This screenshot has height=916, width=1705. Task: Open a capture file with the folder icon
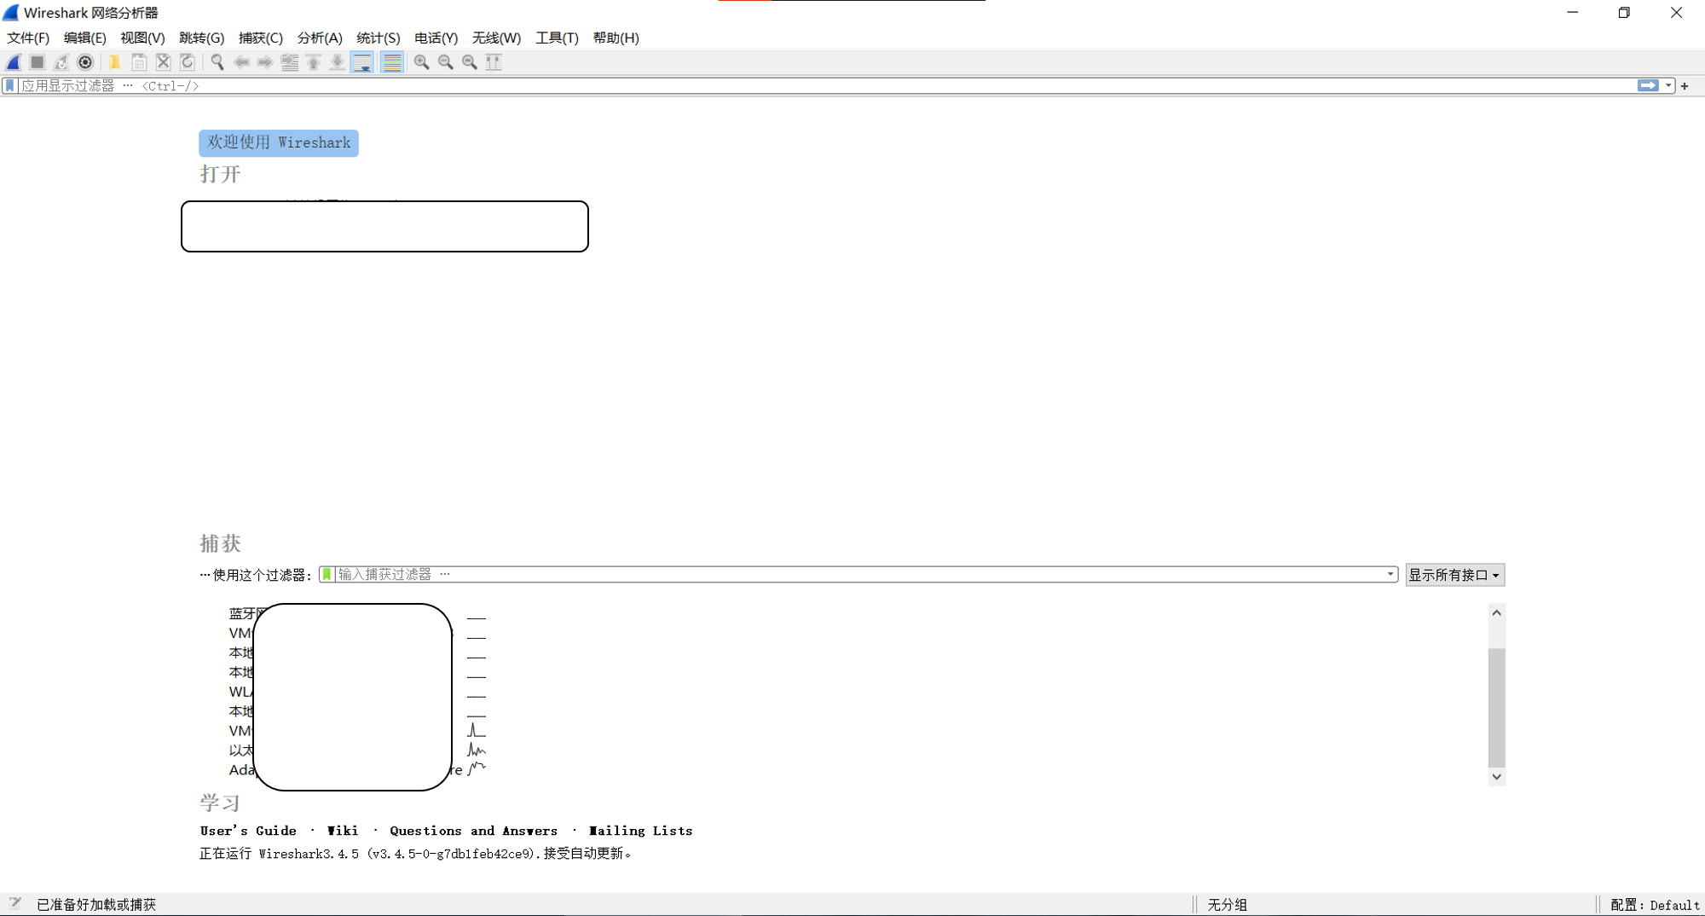click(x=114, y=62)
